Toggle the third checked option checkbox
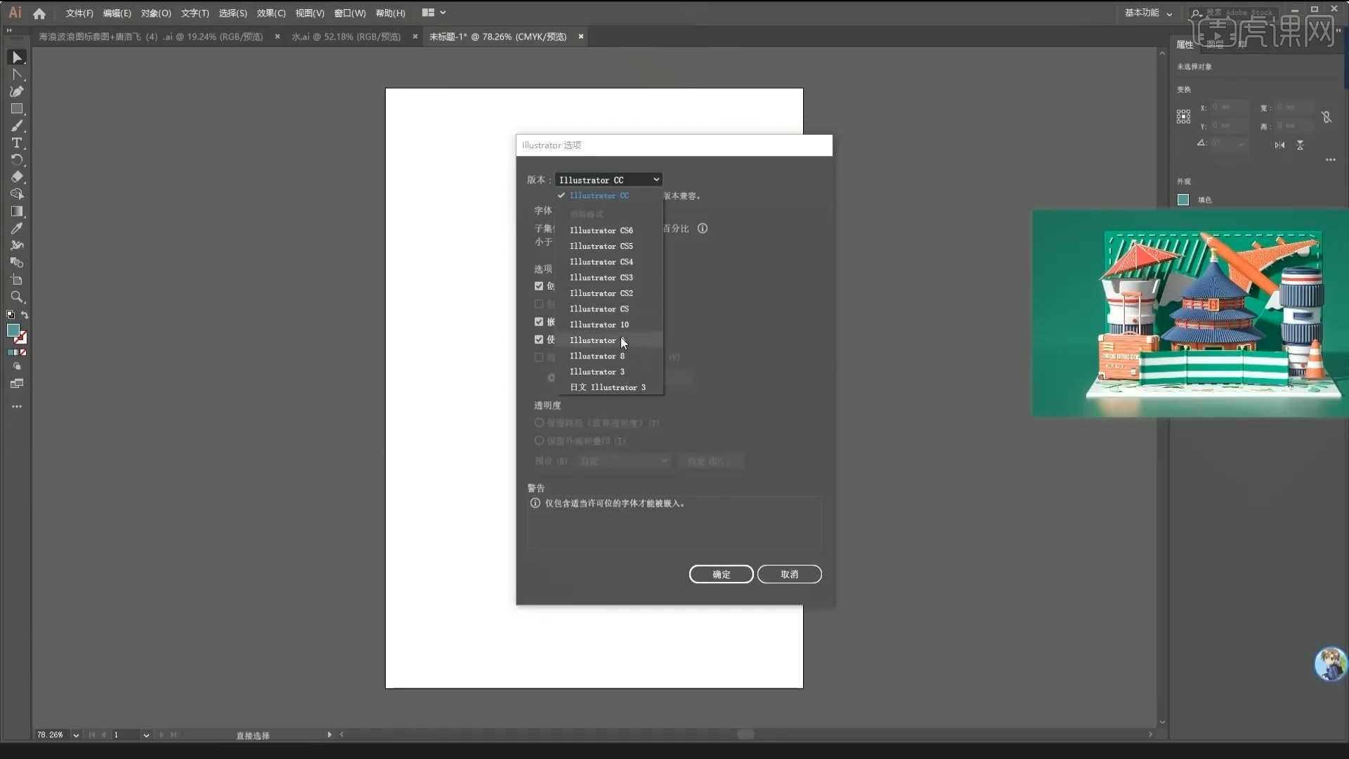1349x759 pixels. pos(539,339)
